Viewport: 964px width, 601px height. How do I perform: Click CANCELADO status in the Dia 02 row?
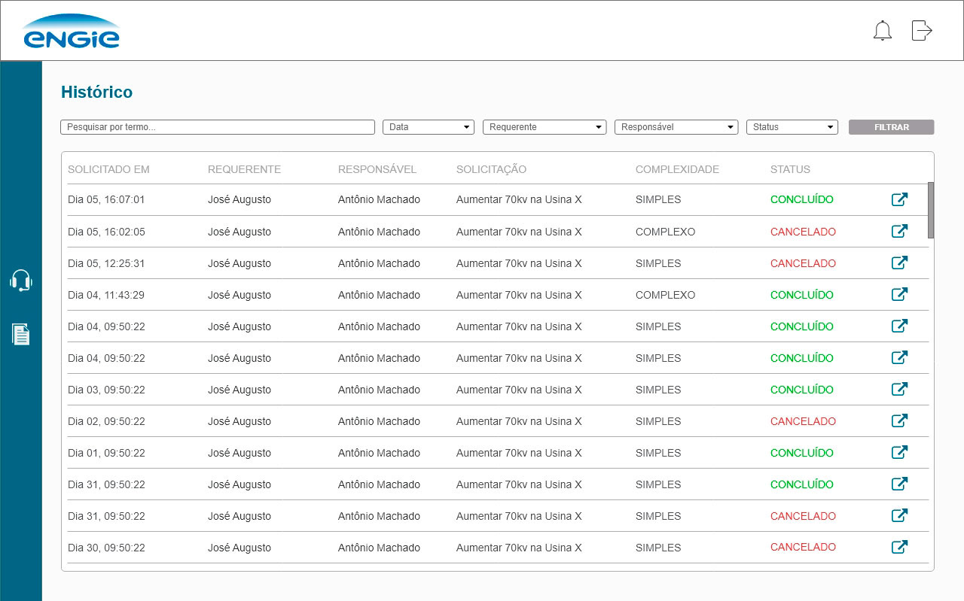tap(803, 421)
